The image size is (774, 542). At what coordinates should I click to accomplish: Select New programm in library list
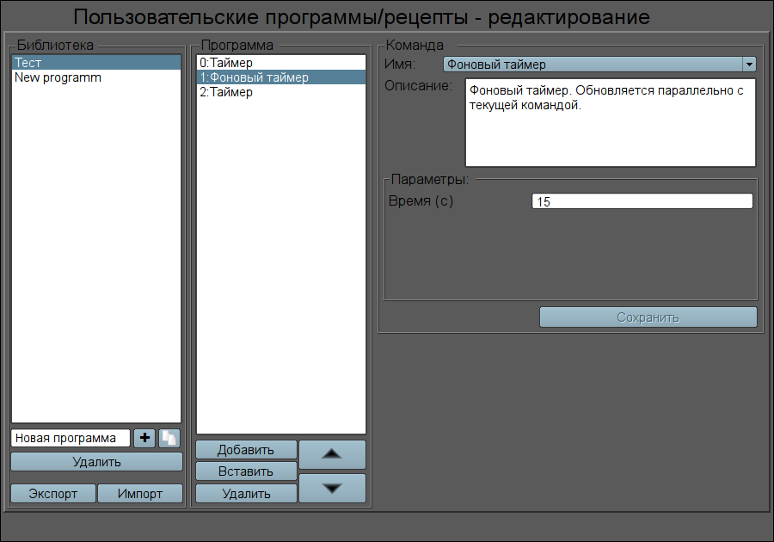pyautogui.click(x=96, y=77)
